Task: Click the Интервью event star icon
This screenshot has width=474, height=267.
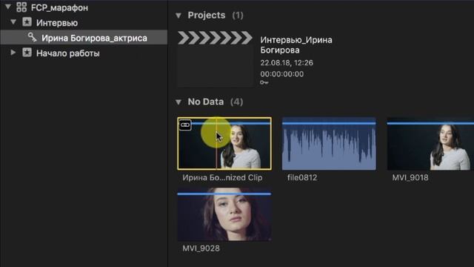Action: [27, 22]
